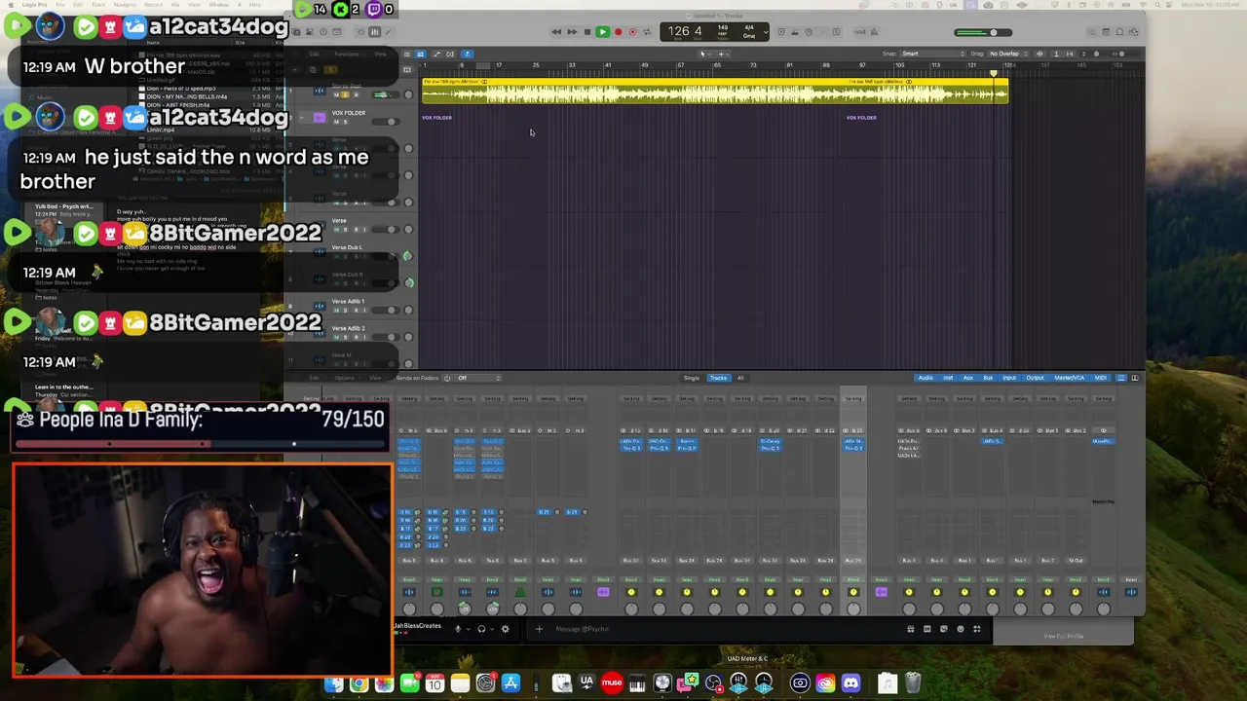Click the Discord mute microphone icon
The image size is (1247, 701).
click(458, 629)
